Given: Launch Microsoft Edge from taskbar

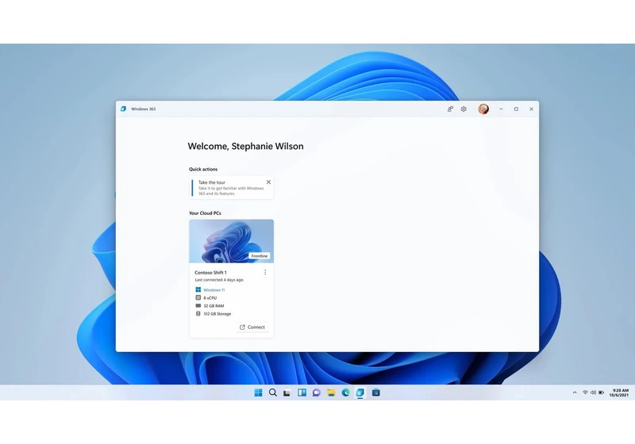Looking at the screenshot, I should (x=345, y=392).
